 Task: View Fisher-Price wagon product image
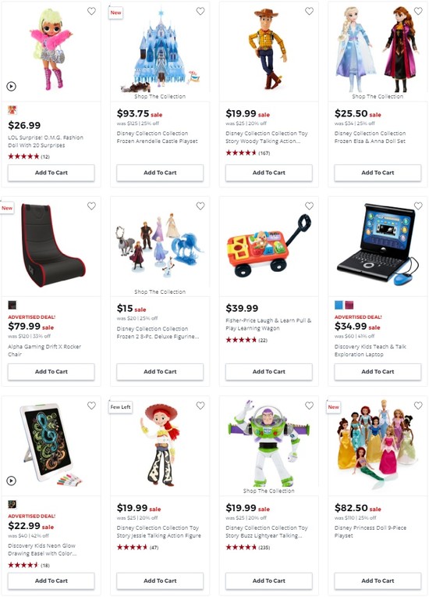[269, 245]
